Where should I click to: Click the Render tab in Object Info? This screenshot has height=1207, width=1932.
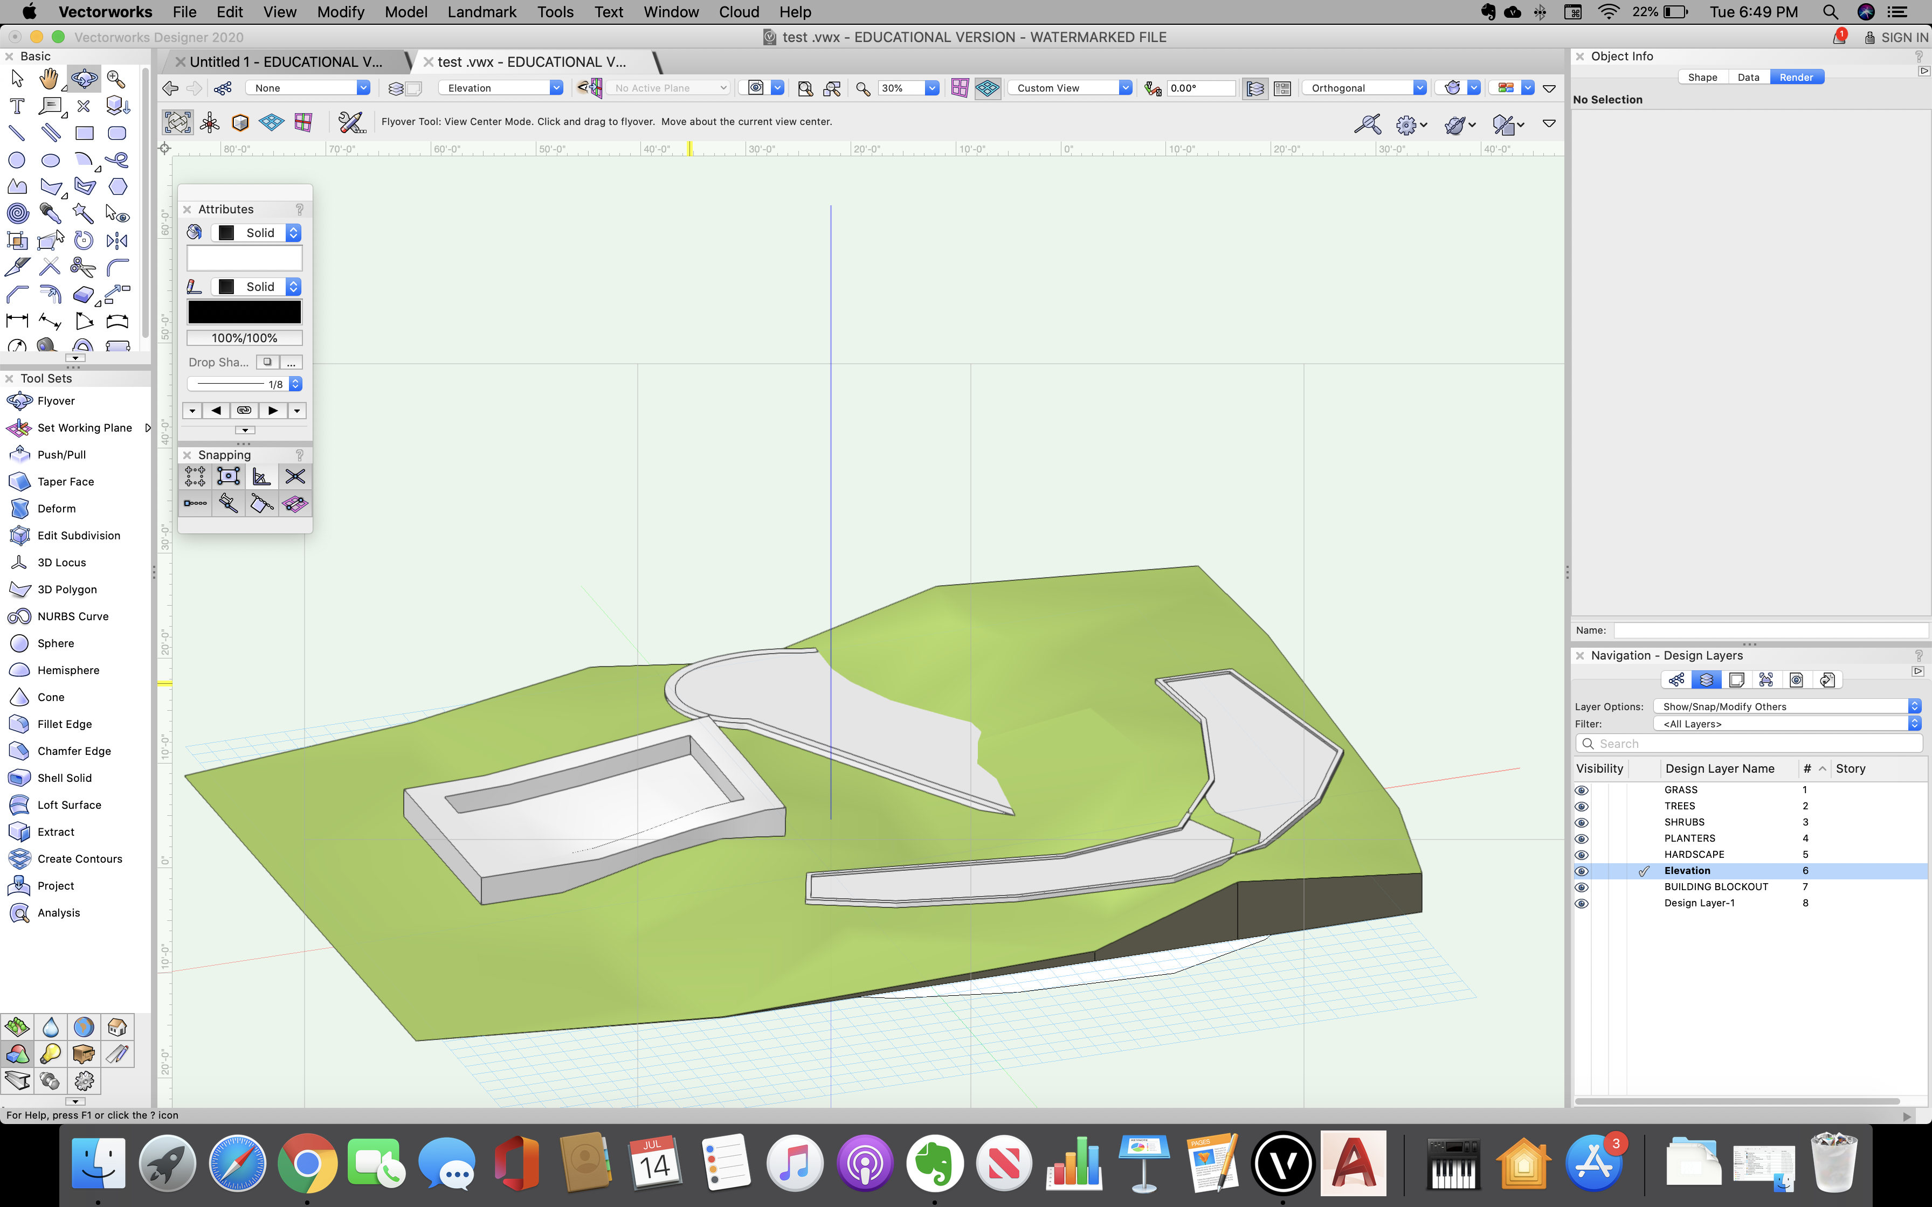tap(1797, 77)
